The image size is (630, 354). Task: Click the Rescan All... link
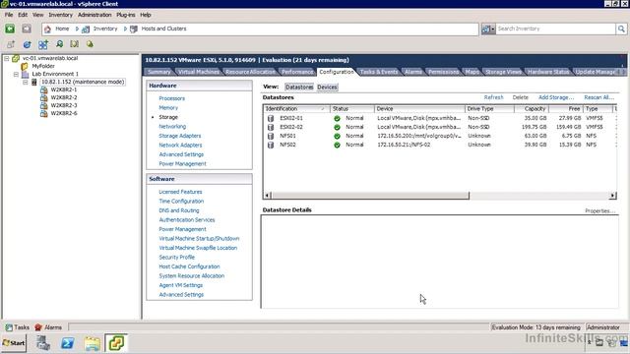click(x=598, y=97)
